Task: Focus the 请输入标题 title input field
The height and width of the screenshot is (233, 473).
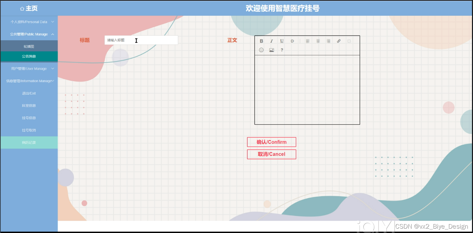Action: pyautogui.click(x=141, y=40)
